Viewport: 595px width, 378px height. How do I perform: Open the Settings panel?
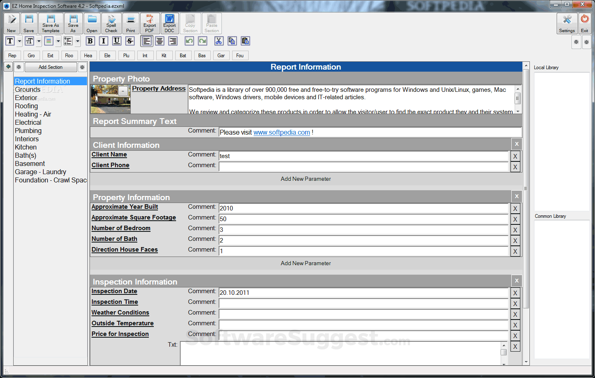(567, 23)
